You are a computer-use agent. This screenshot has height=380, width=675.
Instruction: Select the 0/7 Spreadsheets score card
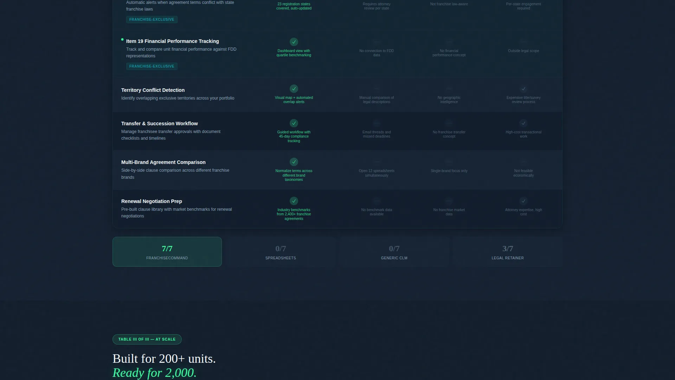[281, 252]
